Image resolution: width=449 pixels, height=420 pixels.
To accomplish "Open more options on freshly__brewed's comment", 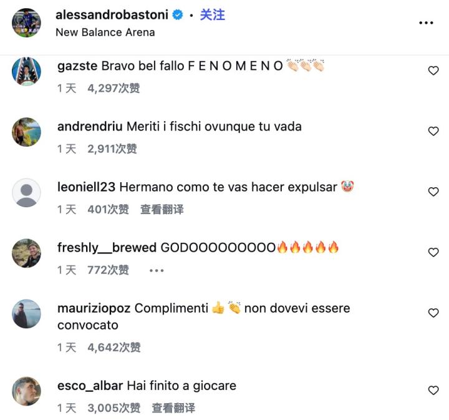I will click(157, 270).
